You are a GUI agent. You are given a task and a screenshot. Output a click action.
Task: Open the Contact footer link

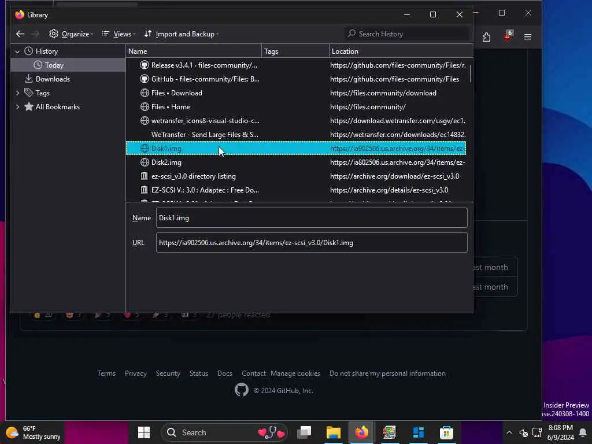[x=254, y=373]
